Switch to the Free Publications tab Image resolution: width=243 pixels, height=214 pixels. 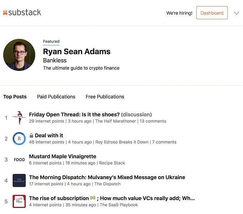pyautogui.click(x=105, y=97)
